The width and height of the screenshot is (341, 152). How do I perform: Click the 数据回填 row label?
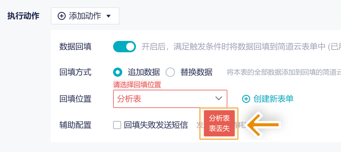(75, 47)
